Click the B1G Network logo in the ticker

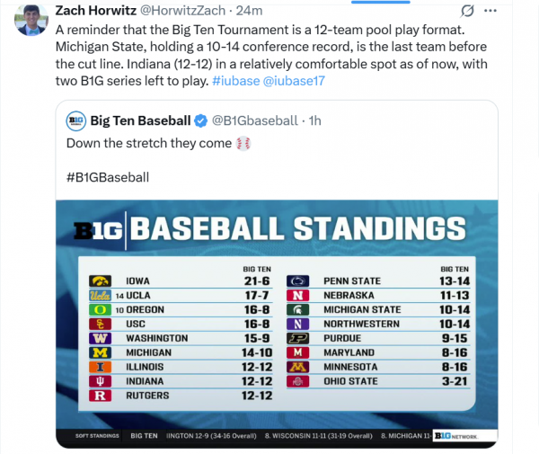[454, 436]
